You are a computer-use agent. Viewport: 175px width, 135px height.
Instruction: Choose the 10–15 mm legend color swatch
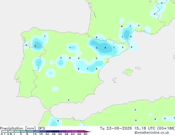coord(36,131)
